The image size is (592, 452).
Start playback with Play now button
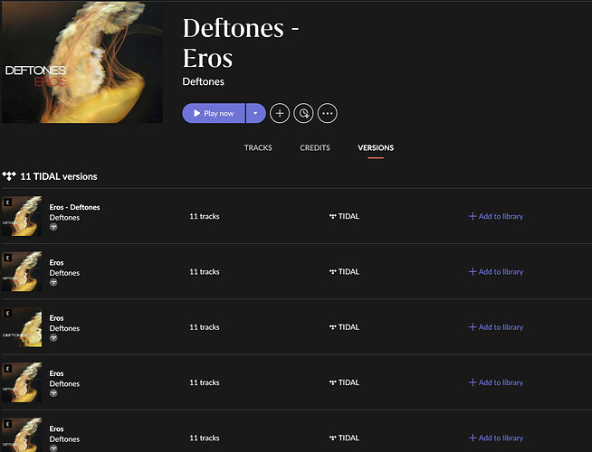pos(214,113)
